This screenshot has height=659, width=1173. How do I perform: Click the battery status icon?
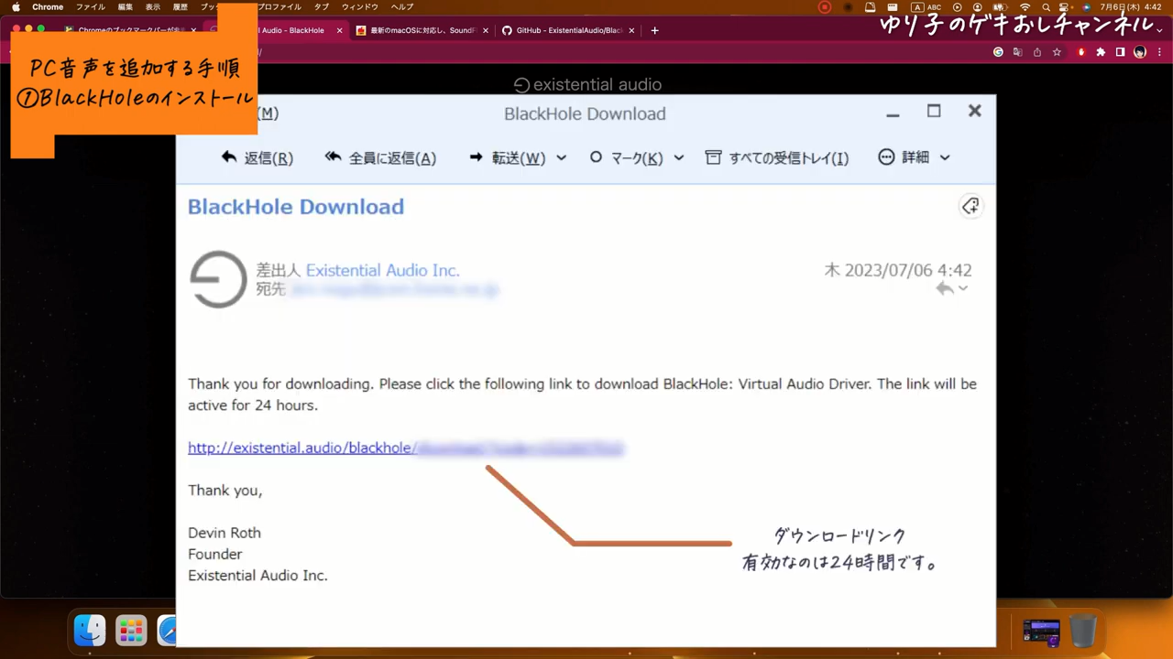[1001, 7]
